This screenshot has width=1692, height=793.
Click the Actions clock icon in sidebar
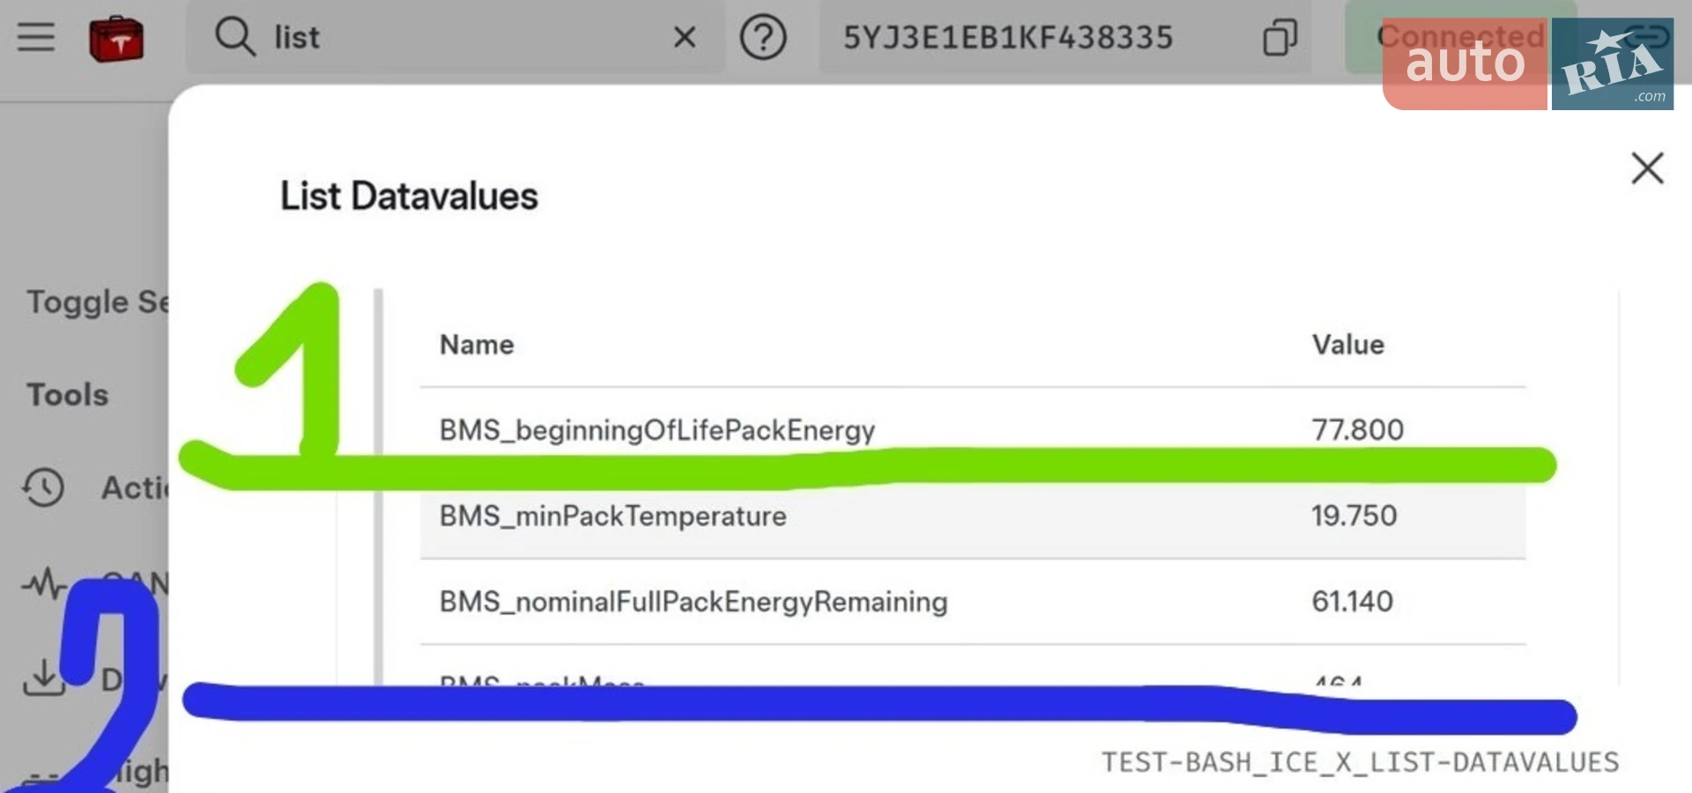click(x=43, y=487)
